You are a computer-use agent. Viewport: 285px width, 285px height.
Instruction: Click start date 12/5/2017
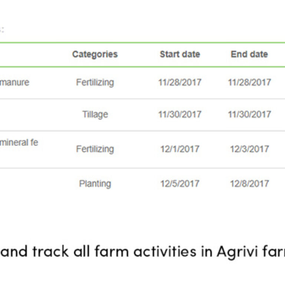[x=180, y=184]
